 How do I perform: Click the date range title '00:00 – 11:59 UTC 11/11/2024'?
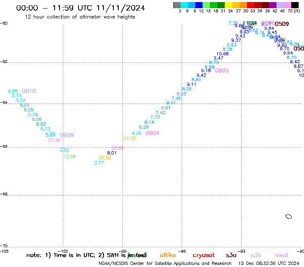click(x=81, y=8)
